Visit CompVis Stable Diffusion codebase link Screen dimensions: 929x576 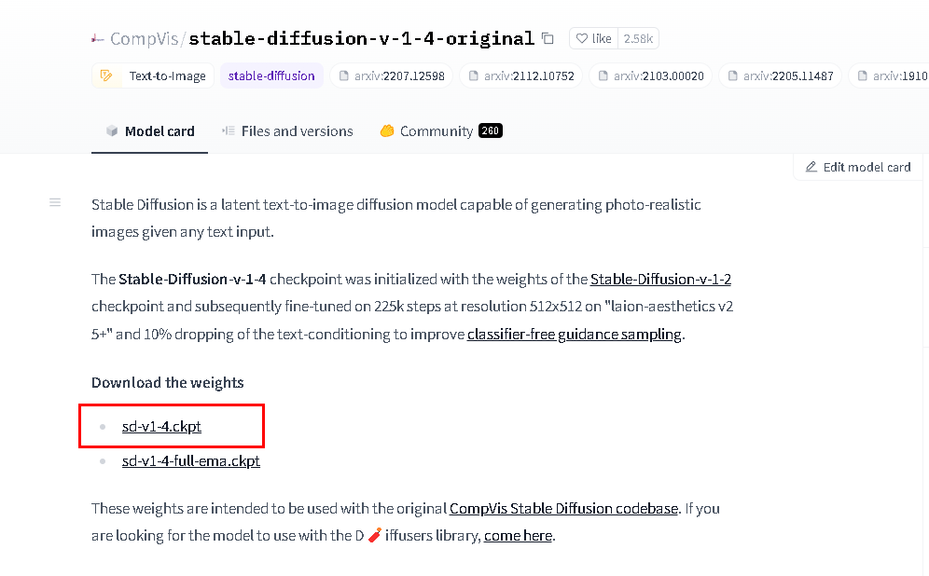pyautogui.click(x=563, y=508)
